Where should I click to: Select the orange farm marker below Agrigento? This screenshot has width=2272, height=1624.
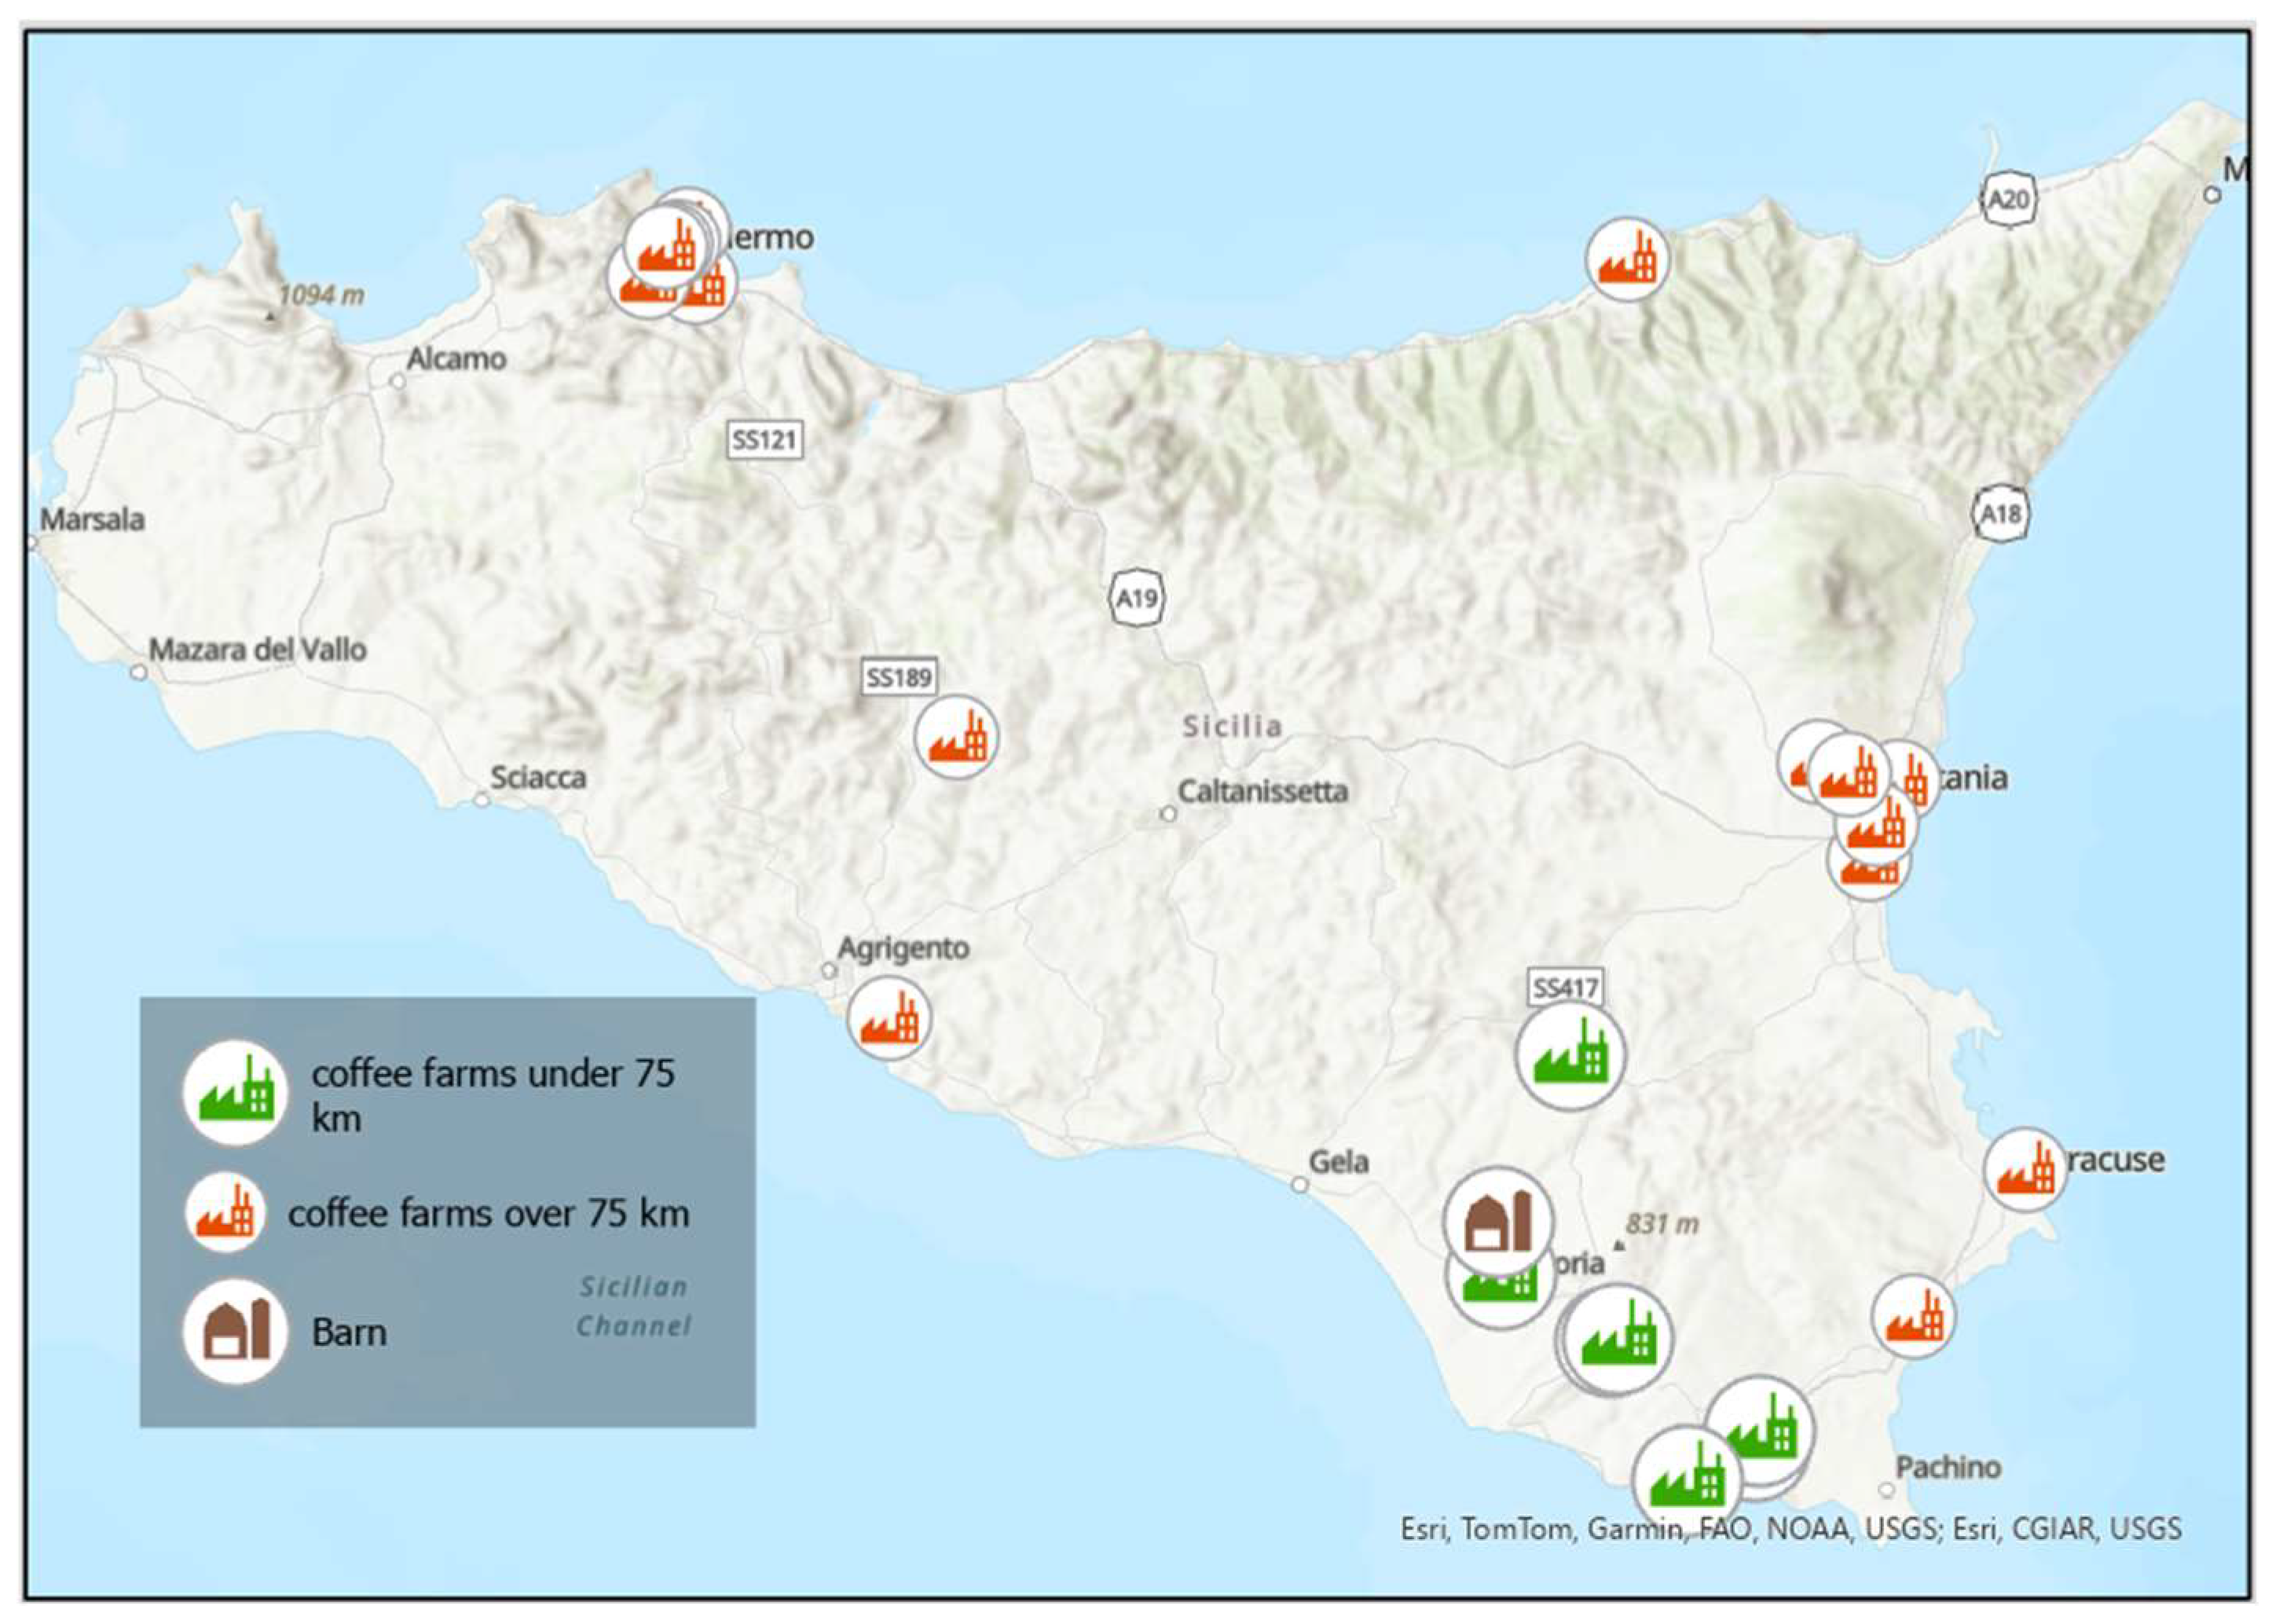click(x=889, y=1017)
